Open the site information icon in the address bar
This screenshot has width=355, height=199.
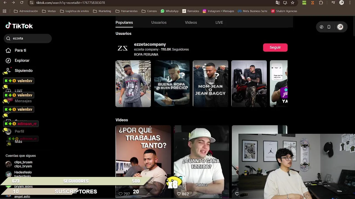tap(32, 3)
